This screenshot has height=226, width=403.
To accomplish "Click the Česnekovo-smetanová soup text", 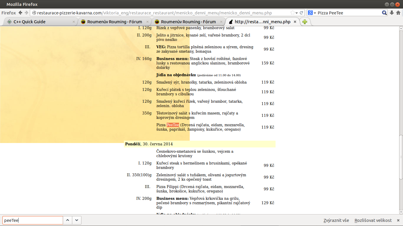I will pyautogui.click(x=195, y=154).
